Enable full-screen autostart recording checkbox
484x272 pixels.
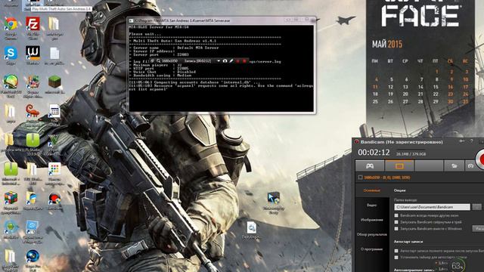(x=396, y=251)
